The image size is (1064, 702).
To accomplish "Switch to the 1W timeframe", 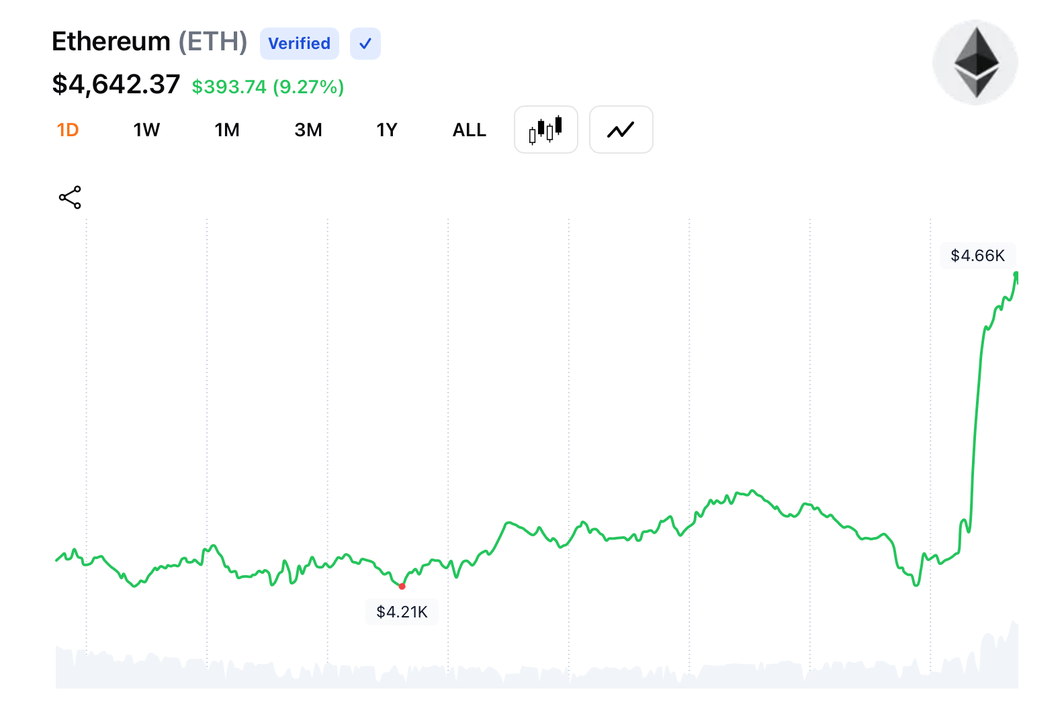I will click(146, 130).
